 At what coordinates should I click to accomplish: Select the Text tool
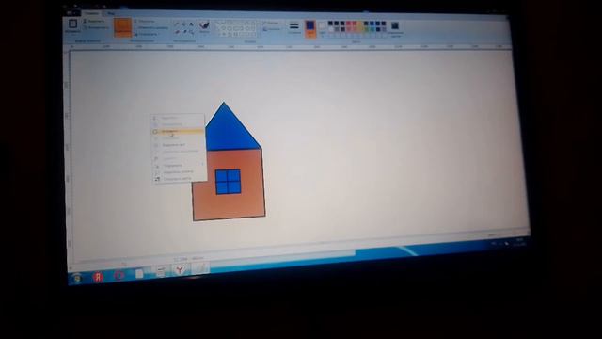tap(191, 24)
